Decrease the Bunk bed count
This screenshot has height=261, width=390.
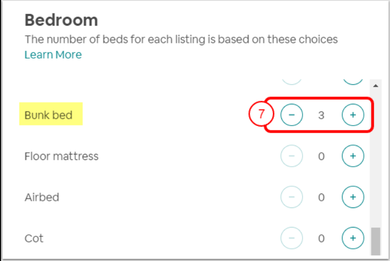291,115
